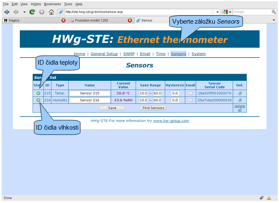Enable Email checkbox for Sensor 216
The height and width of the screenshot is (203, 279).
coord(191,100)
